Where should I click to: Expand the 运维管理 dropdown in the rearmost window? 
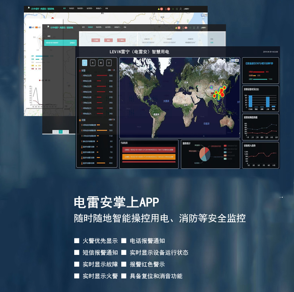pyautogui.click(x=90, y=8)
